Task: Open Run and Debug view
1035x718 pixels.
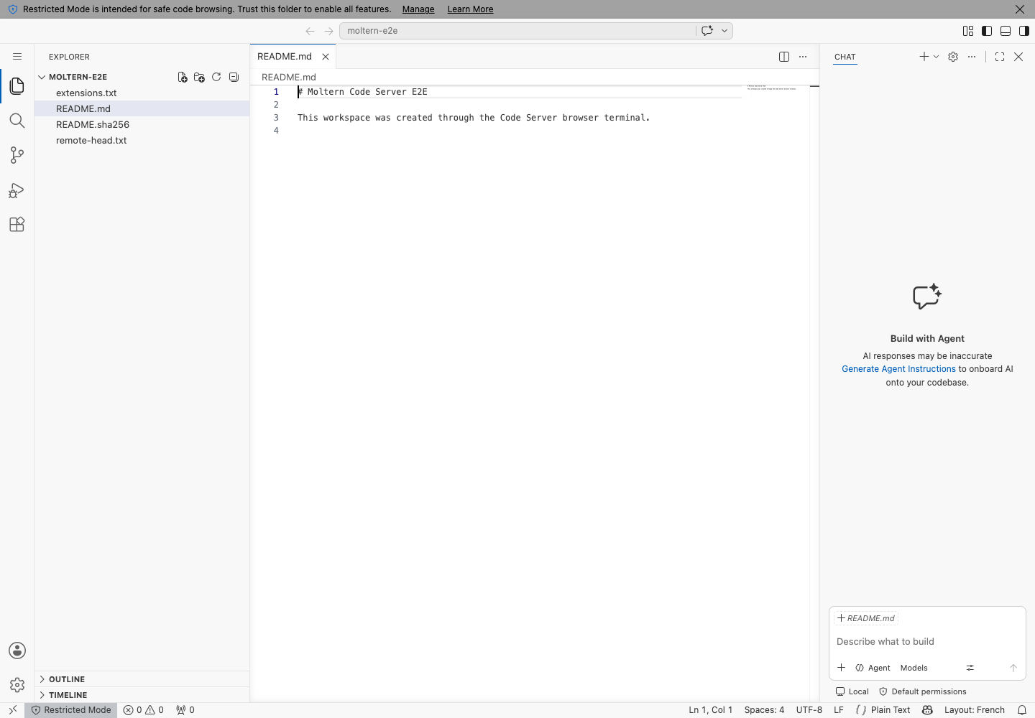Action: [17, 190]
